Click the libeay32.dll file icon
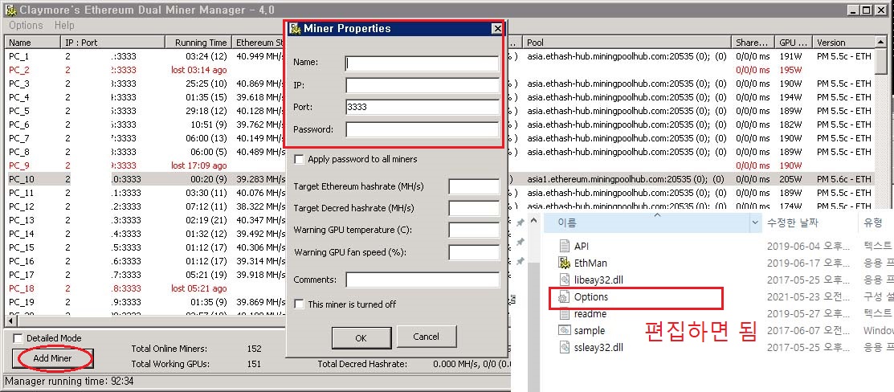This screenshot has width=894, height=392. (x=565, y=280)
